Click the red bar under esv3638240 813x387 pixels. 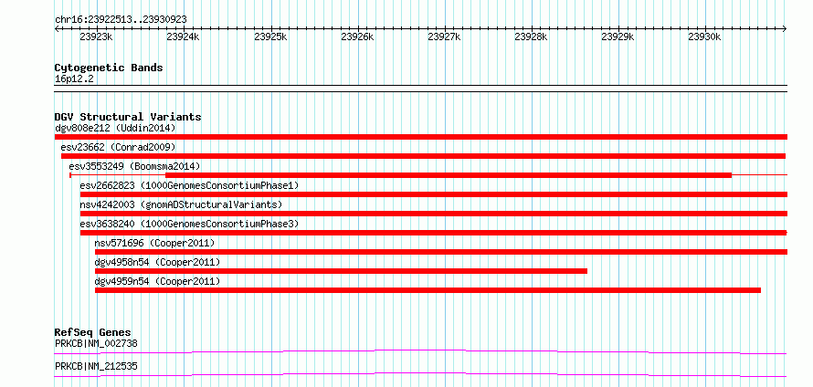coord(434,233)
